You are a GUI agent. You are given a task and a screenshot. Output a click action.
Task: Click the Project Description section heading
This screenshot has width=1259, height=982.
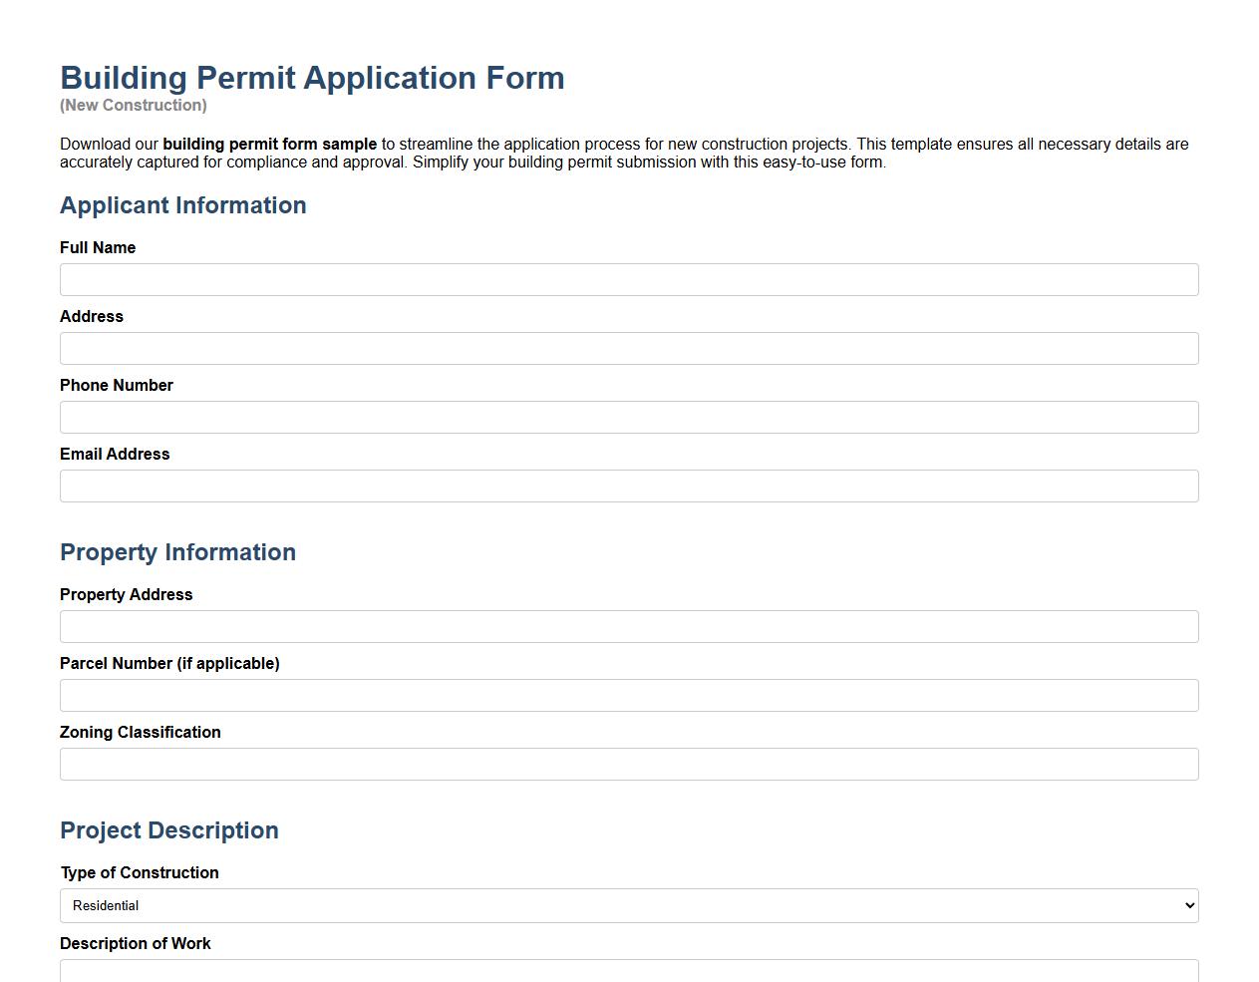pos(169,830)
